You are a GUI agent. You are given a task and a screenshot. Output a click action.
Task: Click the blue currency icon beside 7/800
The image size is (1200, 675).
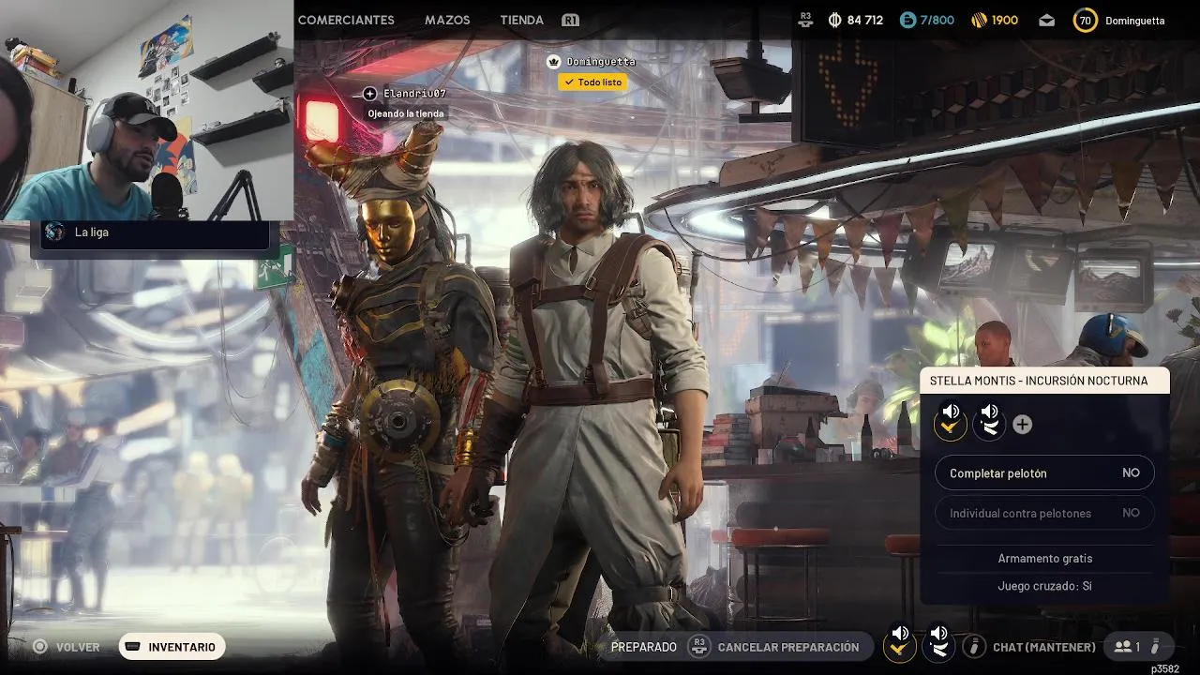pyautogui.click(x=907, y=20)
